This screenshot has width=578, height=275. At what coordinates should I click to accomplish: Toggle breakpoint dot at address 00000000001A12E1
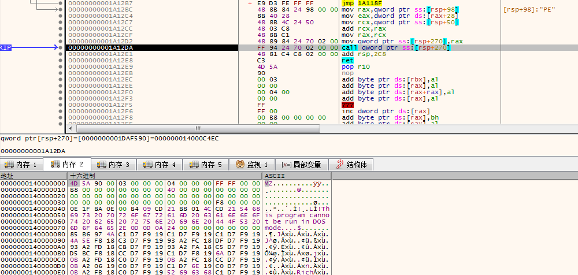(60, 54)
